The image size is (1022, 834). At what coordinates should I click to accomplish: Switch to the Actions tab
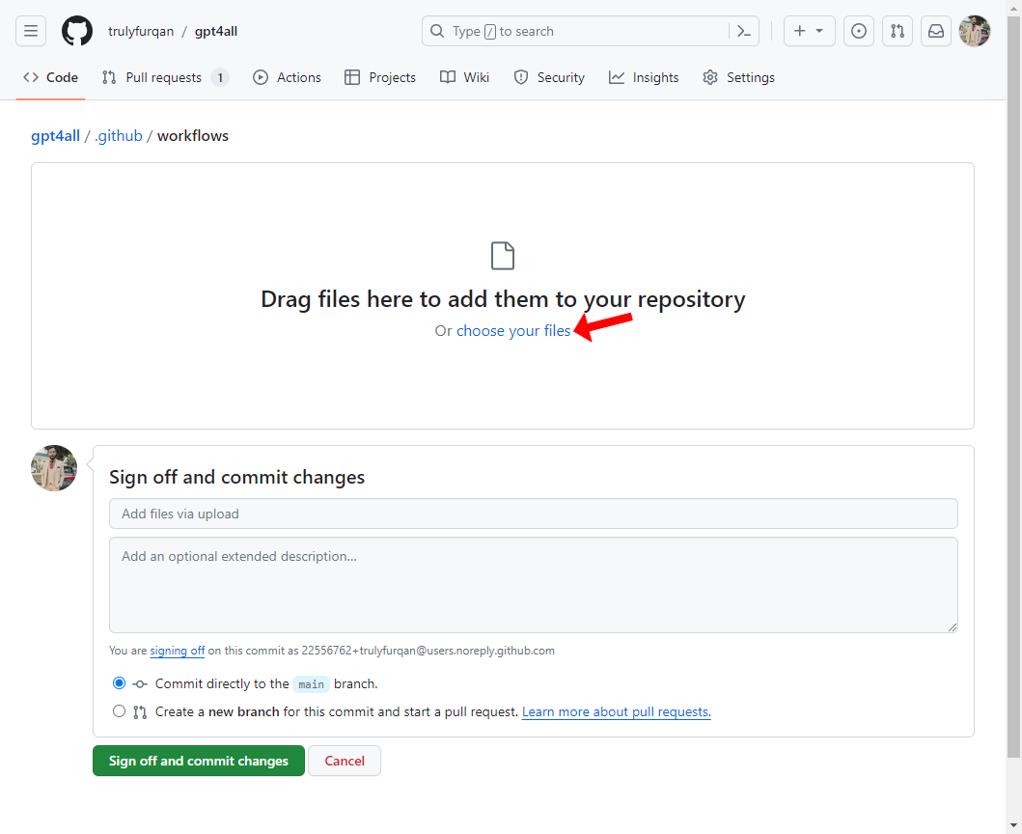pyautogui.click(x=287, y=77)
